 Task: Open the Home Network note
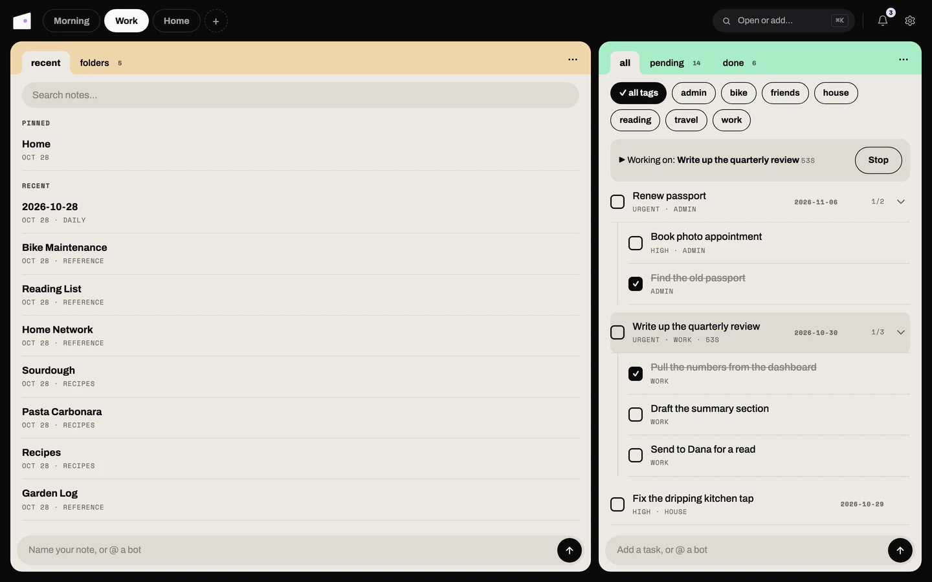pyautogui.click(x=300, y=336)
